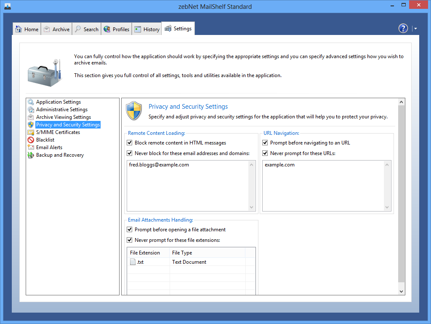Disable Prompt before opening a file attachment
The width and height of the screenshot is (431, 324).
130,230
